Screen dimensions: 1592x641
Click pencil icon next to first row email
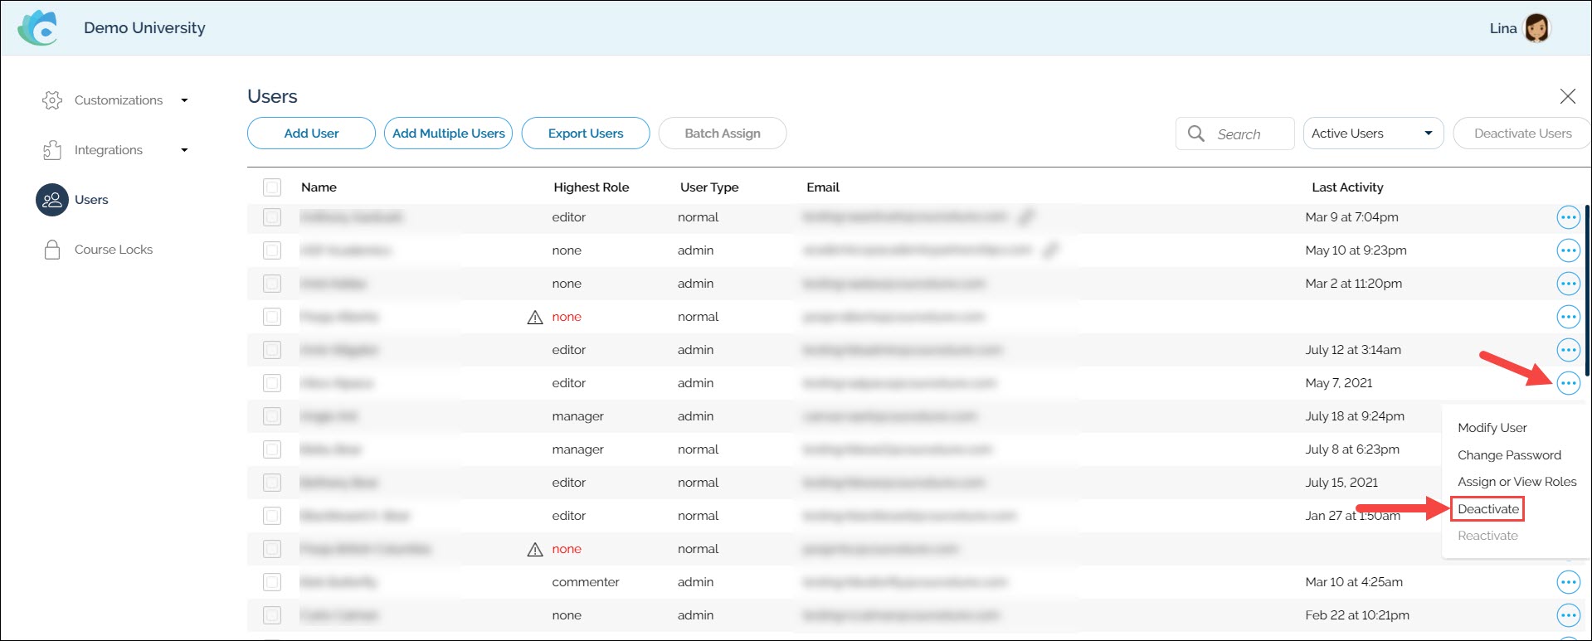1026,217
